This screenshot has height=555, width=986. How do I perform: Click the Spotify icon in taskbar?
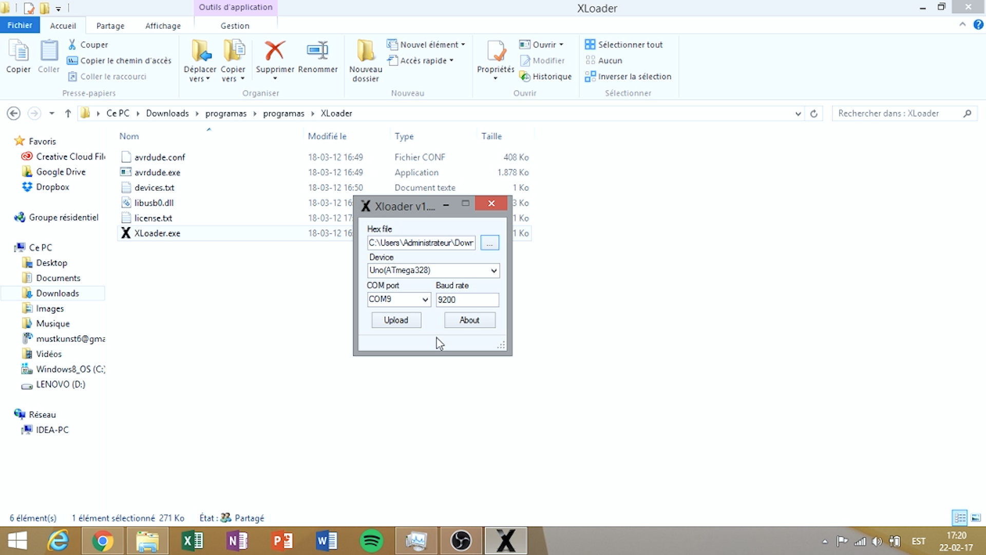coord(372,540)
